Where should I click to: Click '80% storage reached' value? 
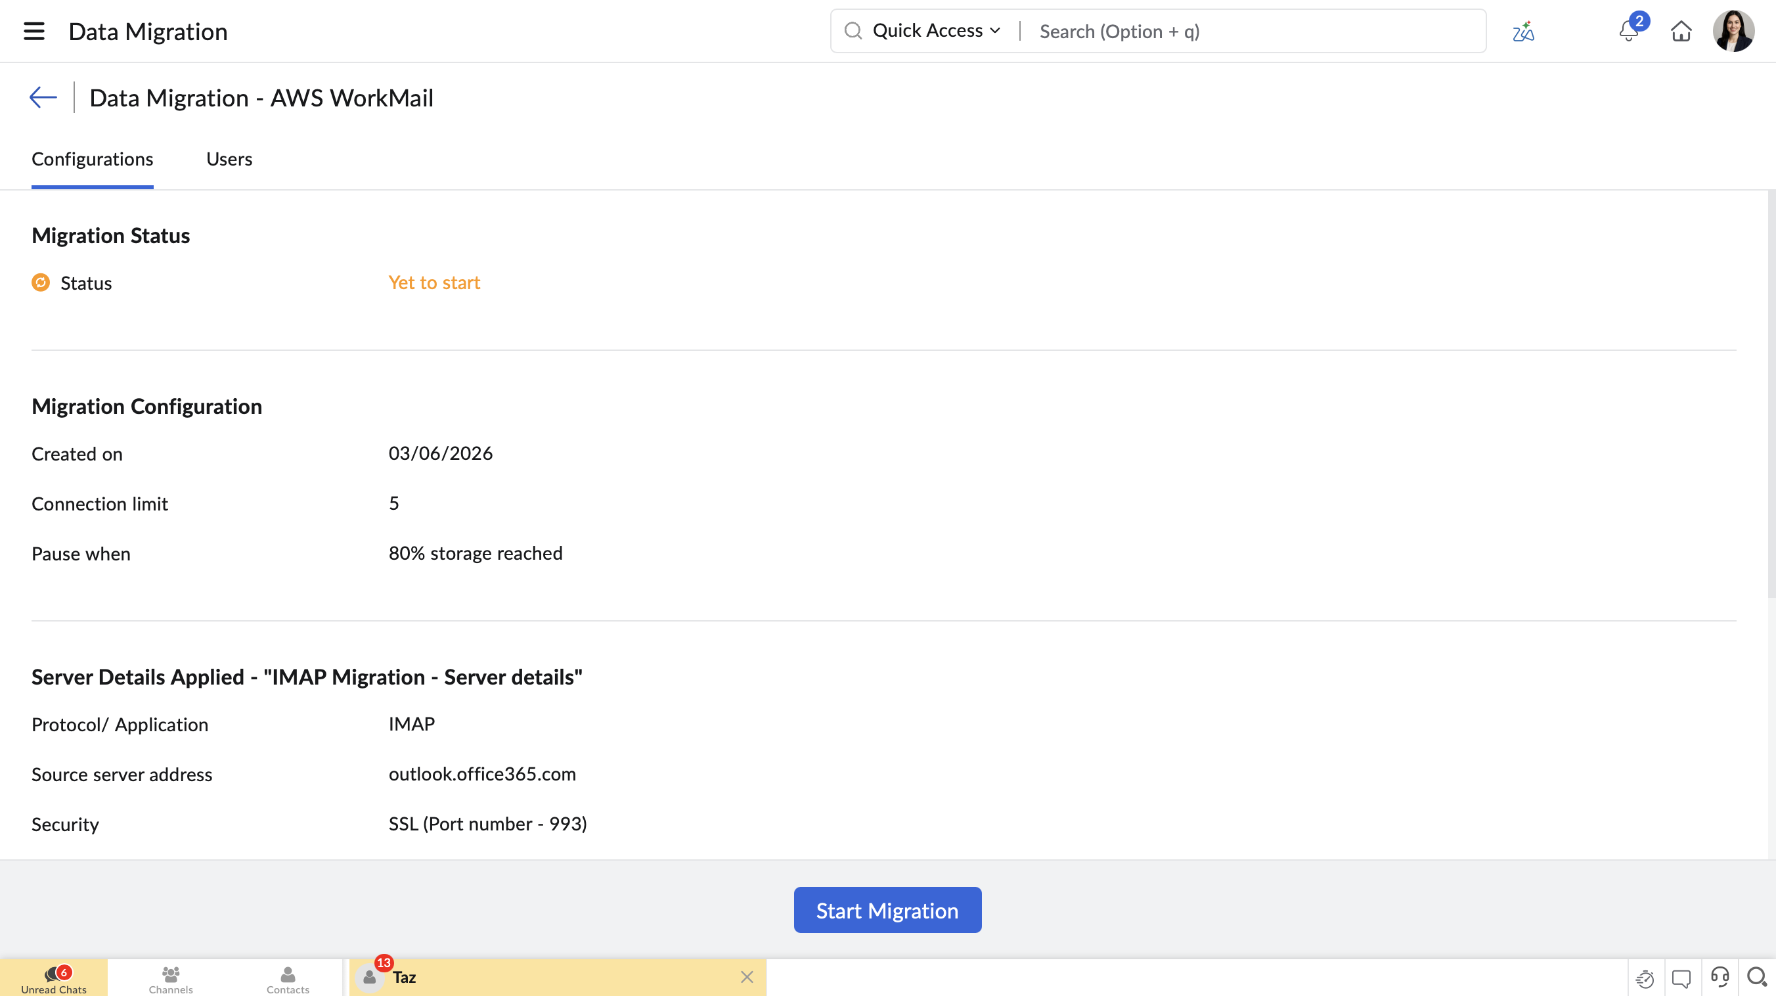click(x=476, y=553)
